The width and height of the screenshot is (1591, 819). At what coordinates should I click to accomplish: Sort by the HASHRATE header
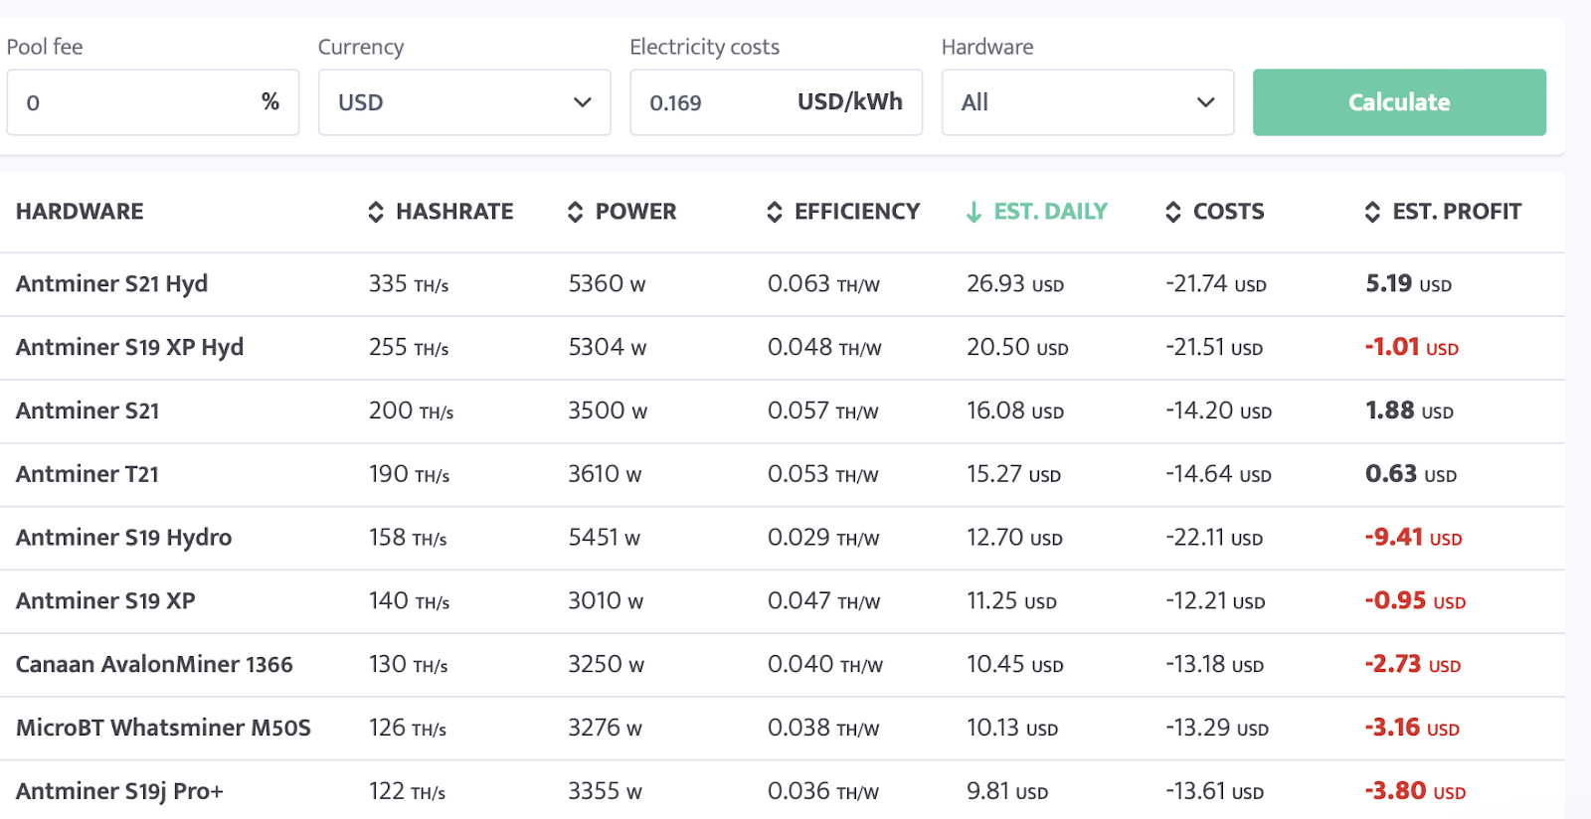pyautogui.click(x=454, y=212)
